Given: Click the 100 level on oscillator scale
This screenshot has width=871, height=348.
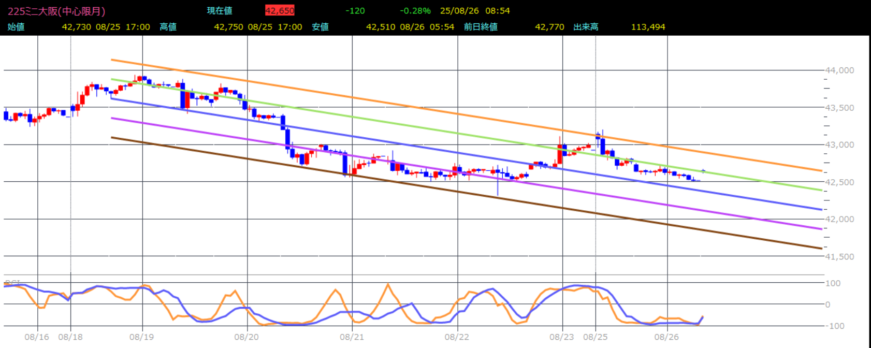Looking at the screenshot, I should coord(833,283).
